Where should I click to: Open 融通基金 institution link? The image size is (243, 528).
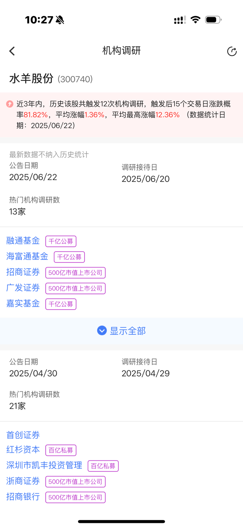click(x=23, y=241)
